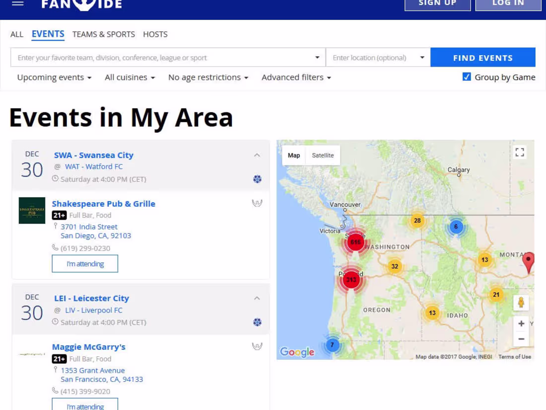The image size is (546, 410).
Task: Open the map Terms of Use link
Action: [514, 357]
